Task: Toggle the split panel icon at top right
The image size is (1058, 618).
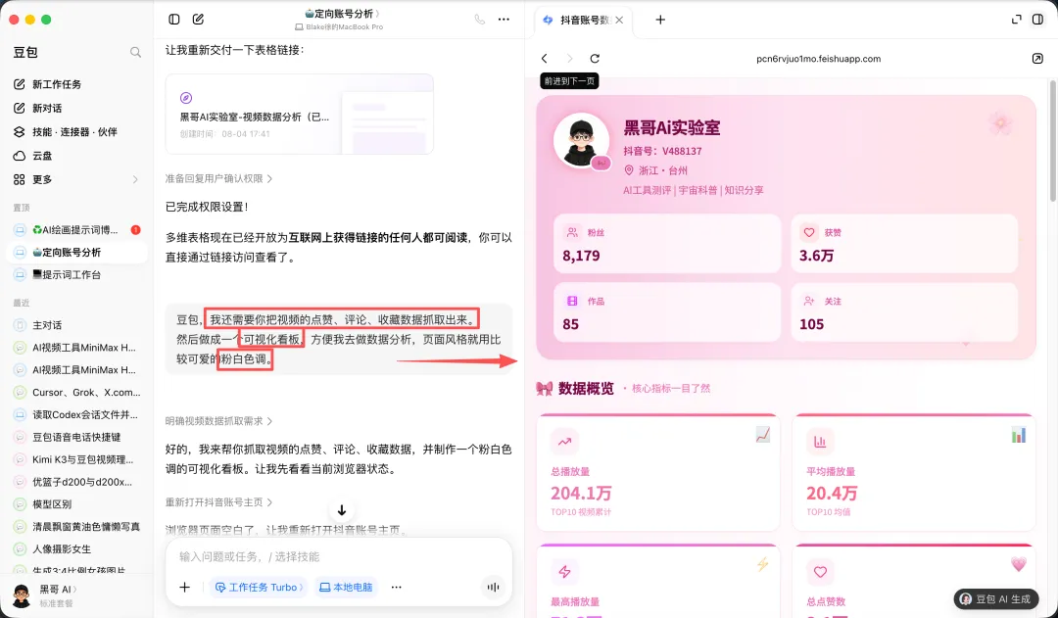Action: click(x=1037, y=20)
